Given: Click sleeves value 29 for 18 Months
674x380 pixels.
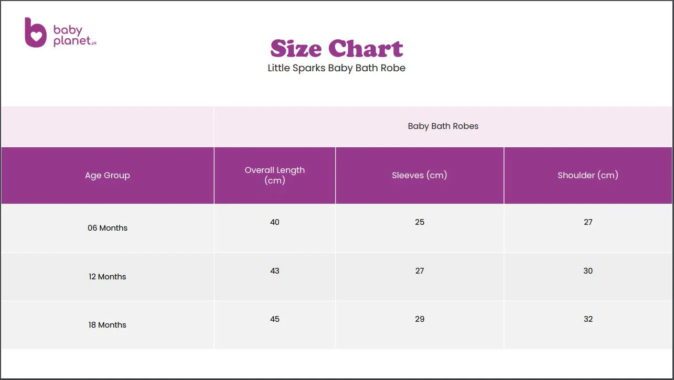Looking at the screenshot, I should click(x=420, y=319).
